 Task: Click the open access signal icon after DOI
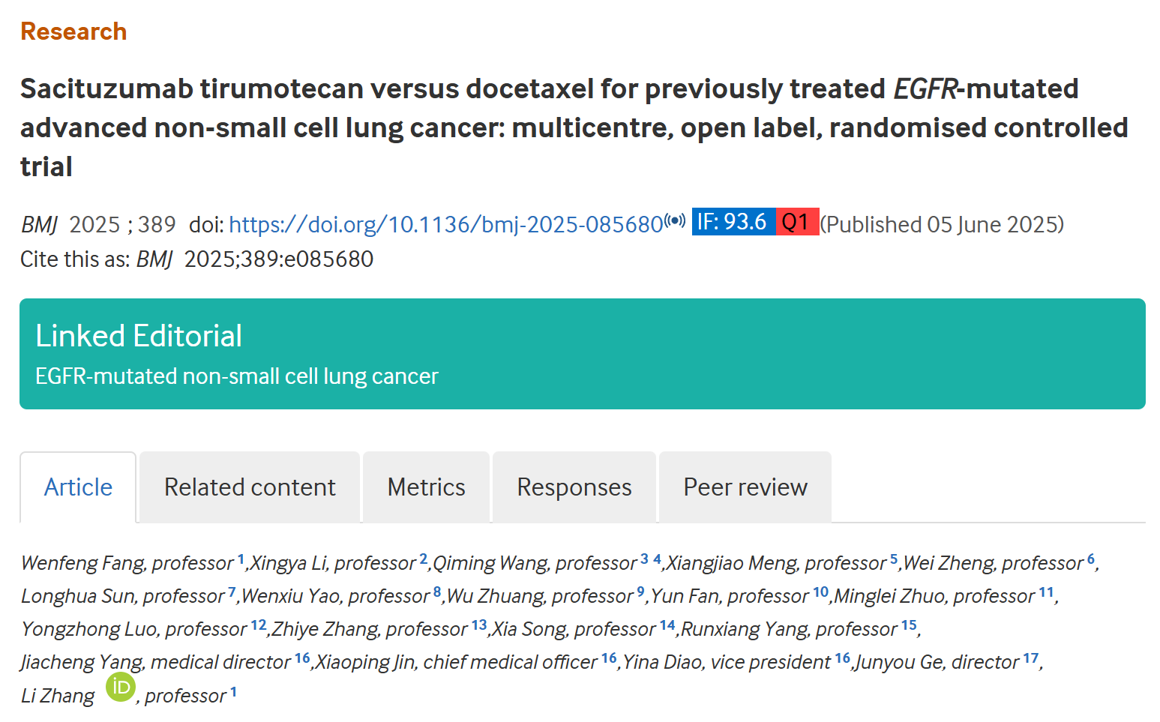[x=675, y=220]
